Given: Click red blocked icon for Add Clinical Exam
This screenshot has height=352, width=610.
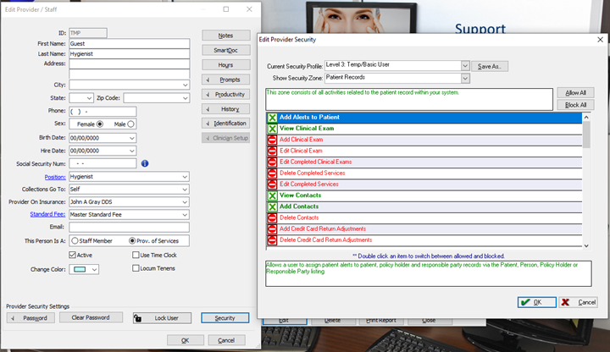Looking at the screenshot, I should (x=272, y=140).
